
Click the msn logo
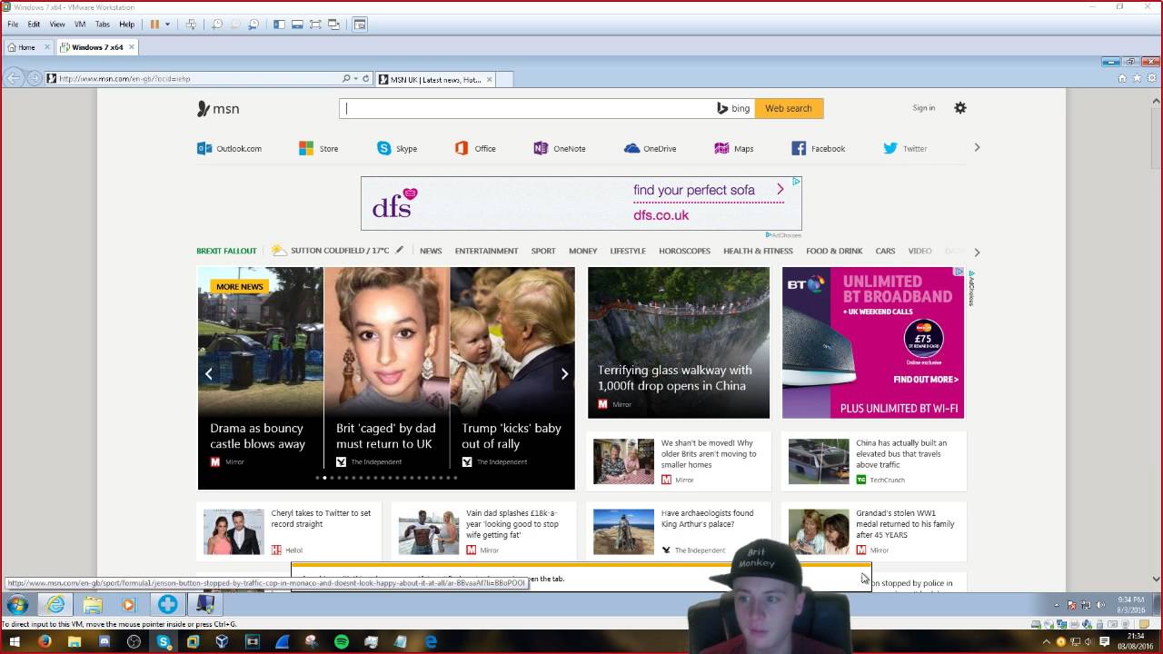point(218,109)
